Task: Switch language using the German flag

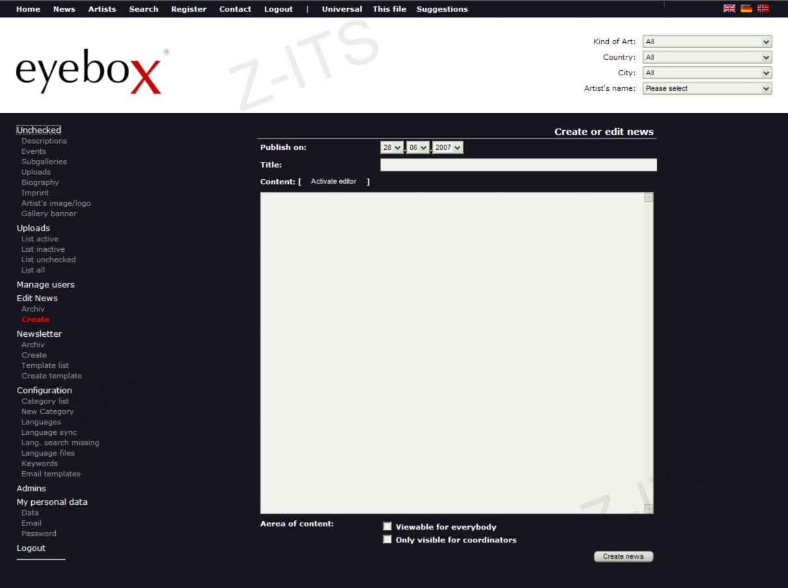Action: pyautogui.click(x=746, y=8)
